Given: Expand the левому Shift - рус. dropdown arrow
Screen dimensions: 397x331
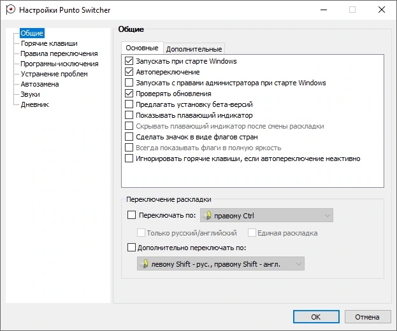Looking at the screenshot, I should tap(299, 264).
